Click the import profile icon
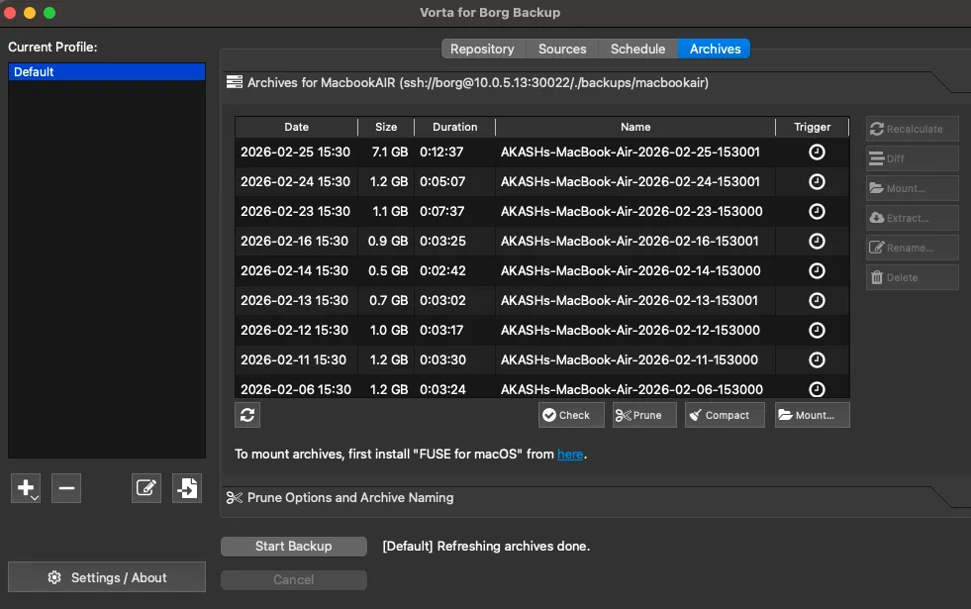 click(x=186, y=487)
